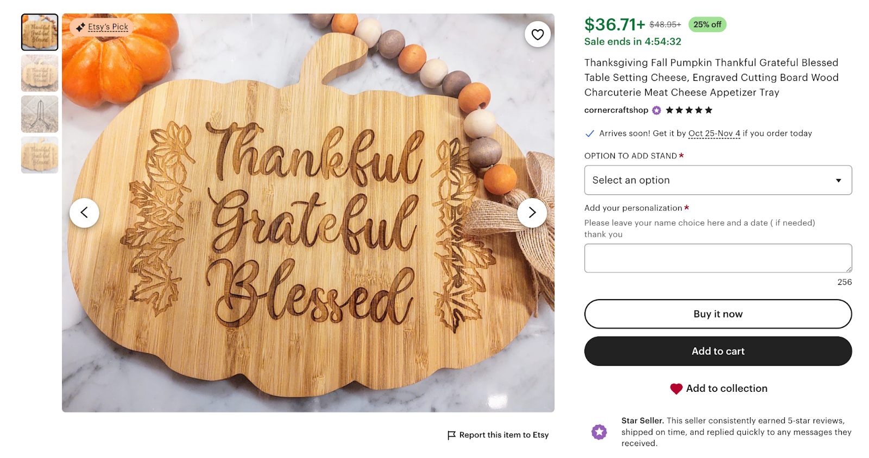The height and width of the screenshot is (458, 869).
Task: Select the wire stand thumbnail in the sidebar
Action: point(39,114)
